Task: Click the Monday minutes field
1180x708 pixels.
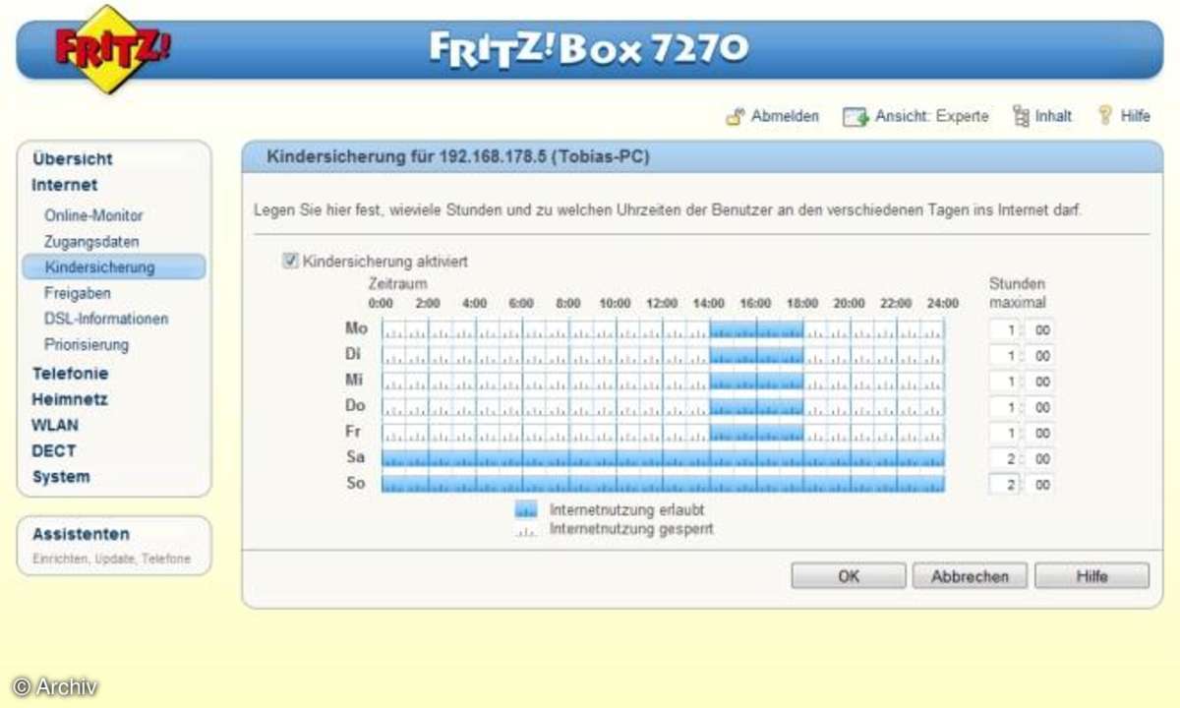Action: click(x=1040, y=329)
